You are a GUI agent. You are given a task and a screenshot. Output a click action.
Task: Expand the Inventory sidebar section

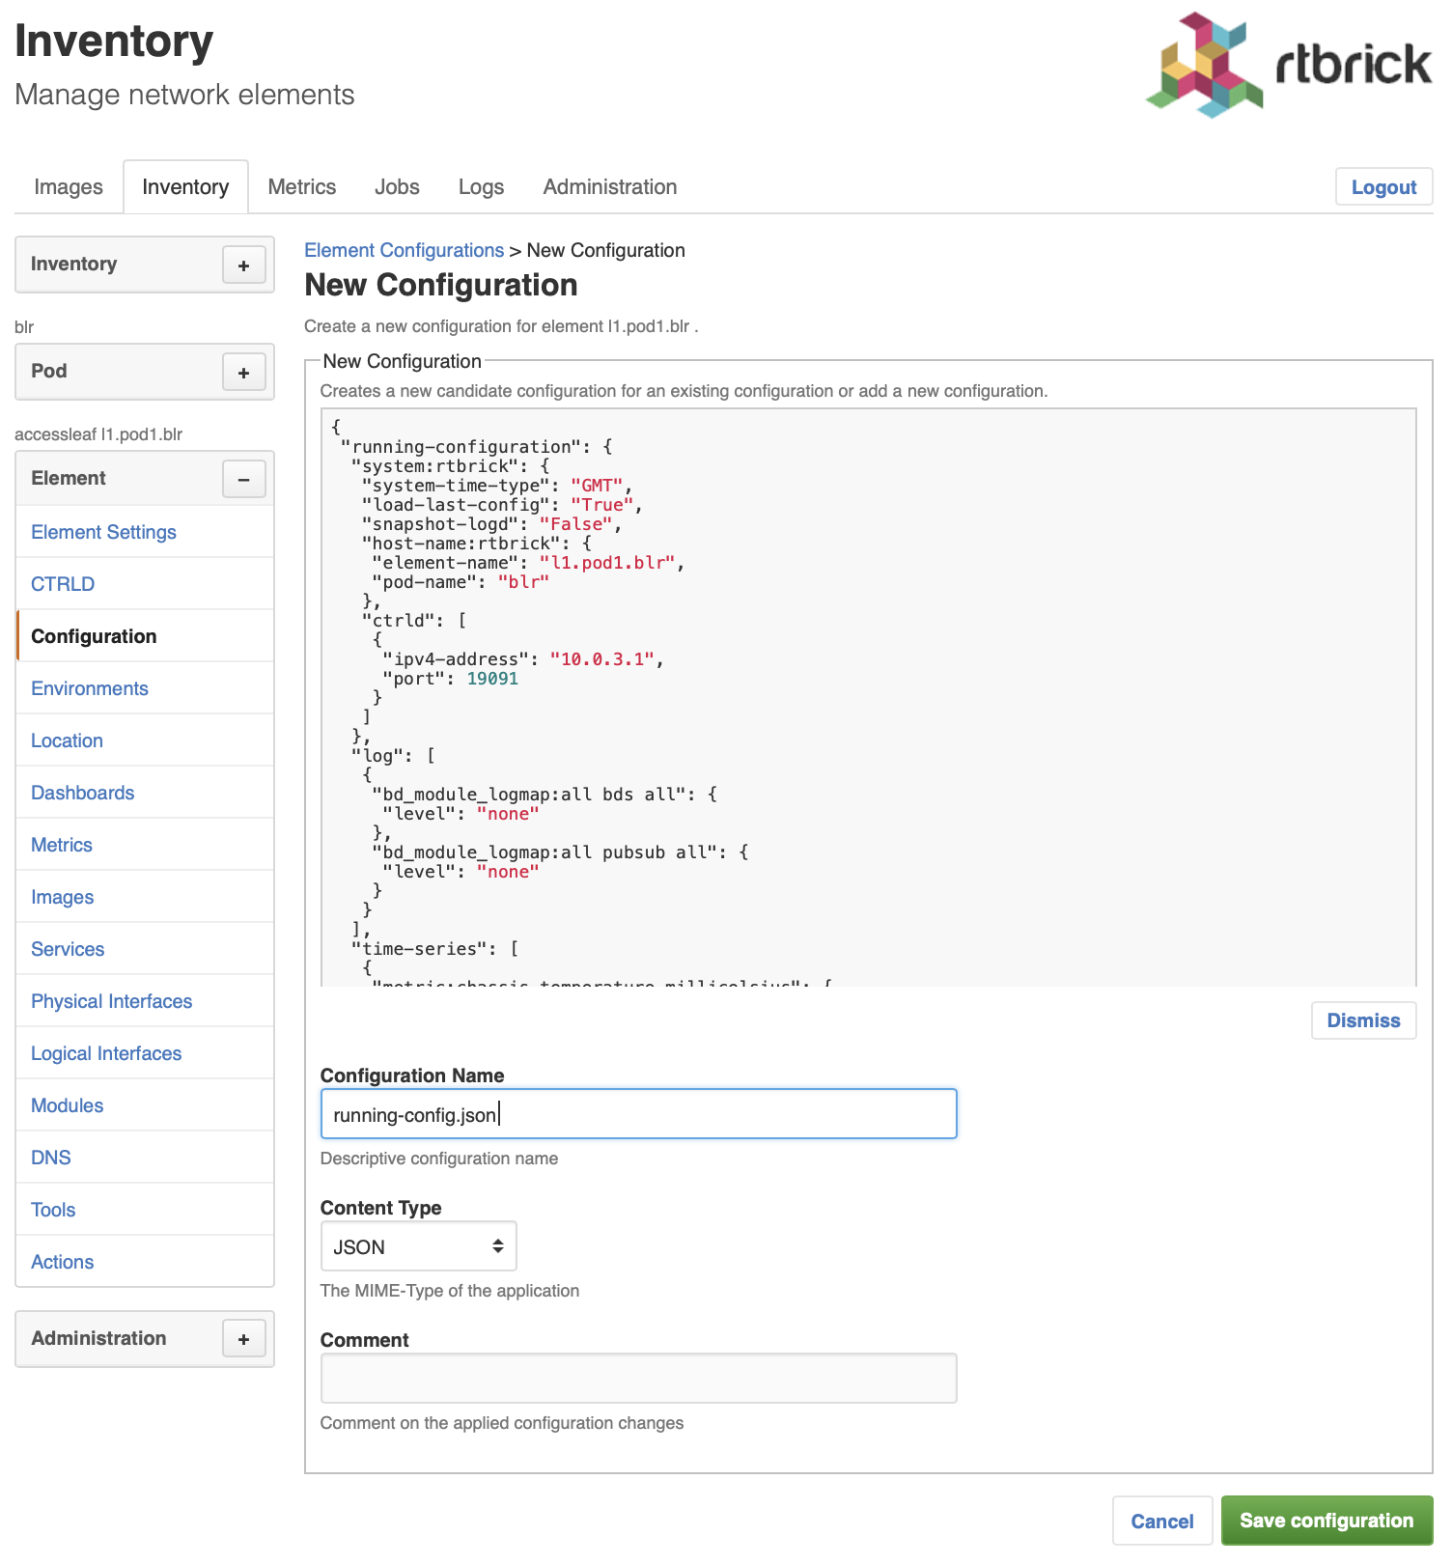[244, 265]
